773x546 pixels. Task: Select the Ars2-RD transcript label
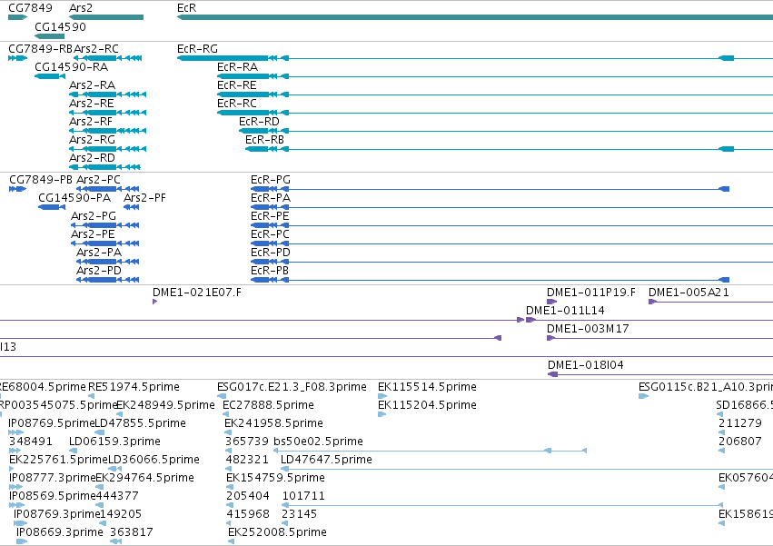click(x=92, y=158)
